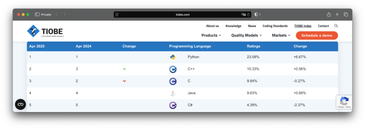Click the Java language name
Image resolution: width=365 pixels, height=129 pixels.
[191, 93]
